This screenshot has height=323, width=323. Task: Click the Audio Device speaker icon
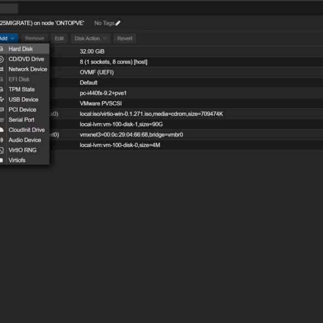coord(2,140)
